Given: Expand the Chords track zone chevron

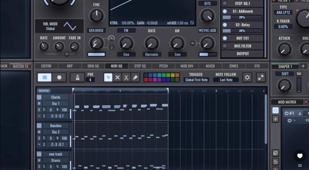Looking at the screenshot, I should [x=39, y=116].
